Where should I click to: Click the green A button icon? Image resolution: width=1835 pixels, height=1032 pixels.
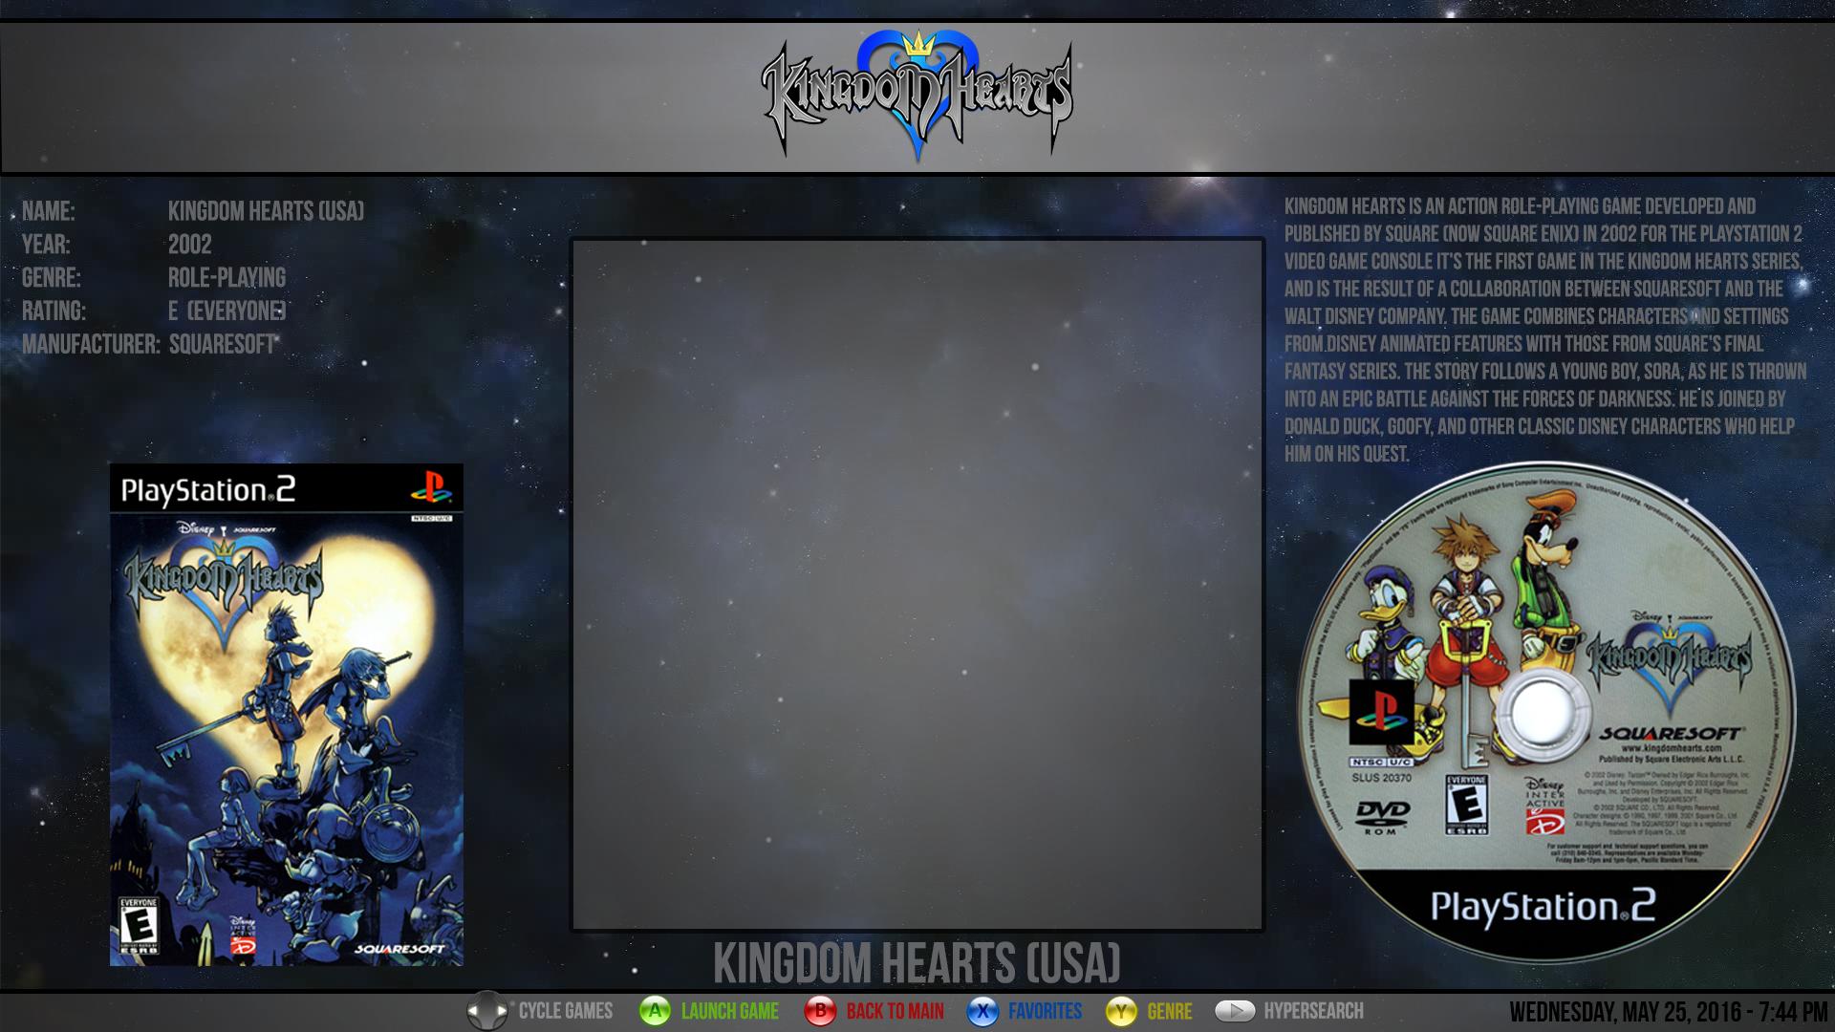tap(655, 1011)
